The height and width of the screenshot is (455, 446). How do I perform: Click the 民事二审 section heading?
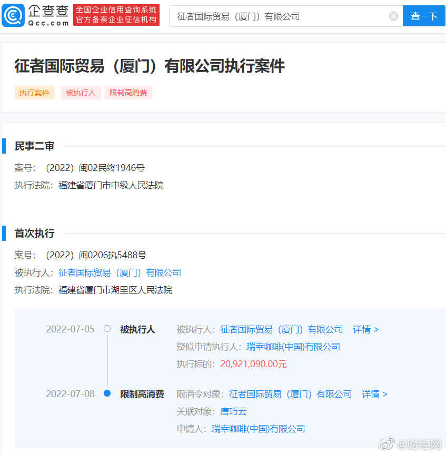[34, 146]
